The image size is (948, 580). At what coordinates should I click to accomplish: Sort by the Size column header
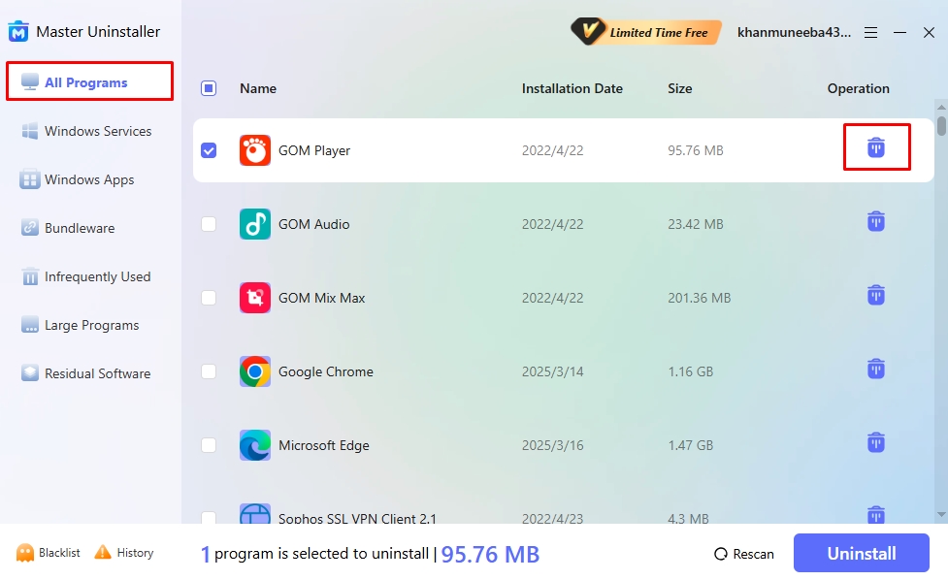[679, 88]
